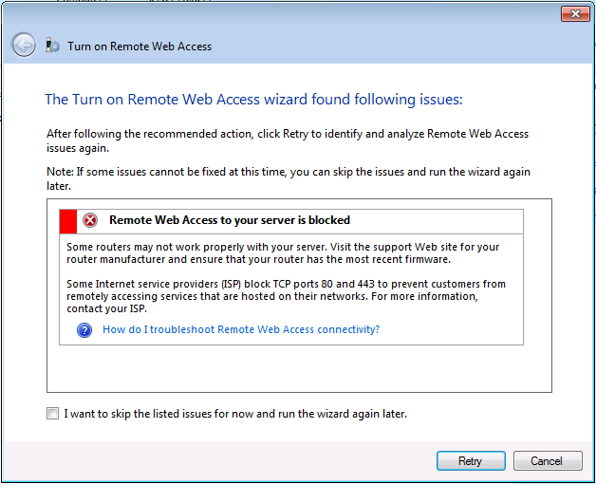Click the paragraph about ISPs blocking TCP ports
The width and height of the screenshot is (596, 484).
(x=288, y=296)
